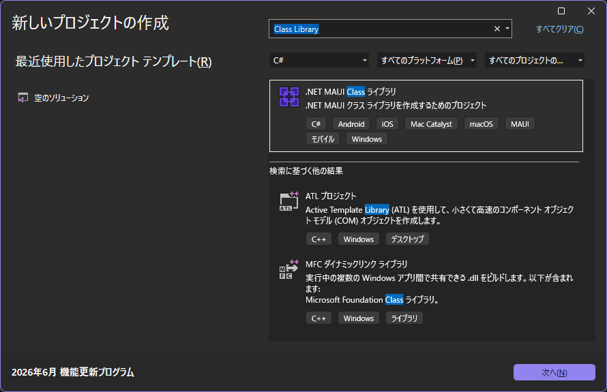Click the 最近使用したプロジェクト テンプレート heading
Screen dimensions: 607x392
(x=113, y=61)
